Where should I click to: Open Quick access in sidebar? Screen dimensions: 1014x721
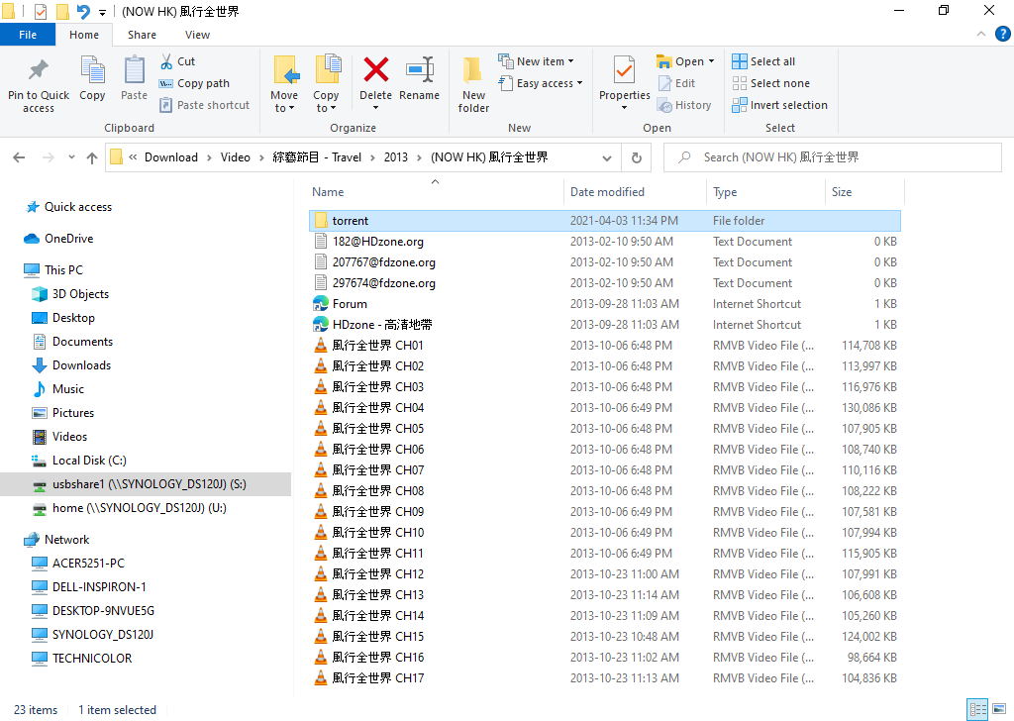tap(77, 207)
